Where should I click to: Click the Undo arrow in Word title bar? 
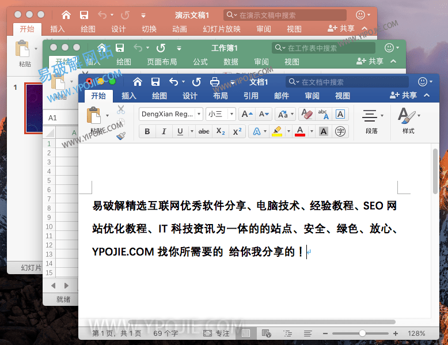(173, 82)
